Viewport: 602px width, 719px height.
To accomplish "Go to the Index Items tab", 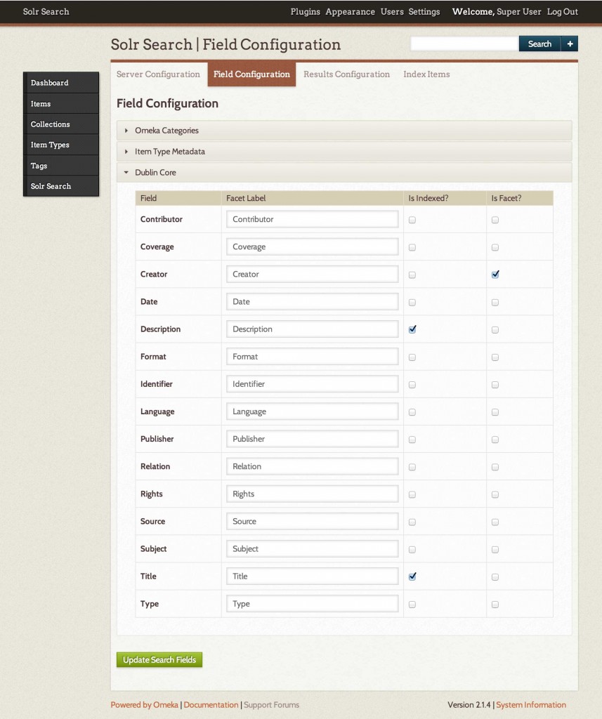I will 426,74.
